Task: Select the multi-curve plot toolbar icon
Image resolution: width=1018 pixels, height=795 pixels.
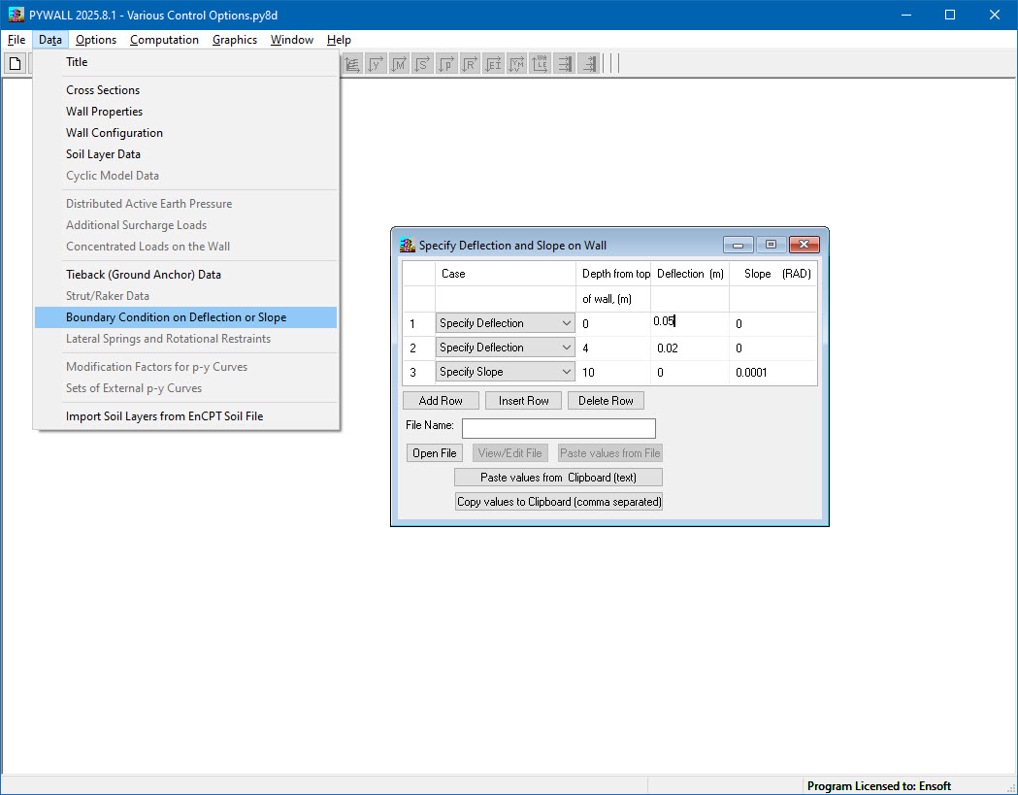Action: coord(352,63)
